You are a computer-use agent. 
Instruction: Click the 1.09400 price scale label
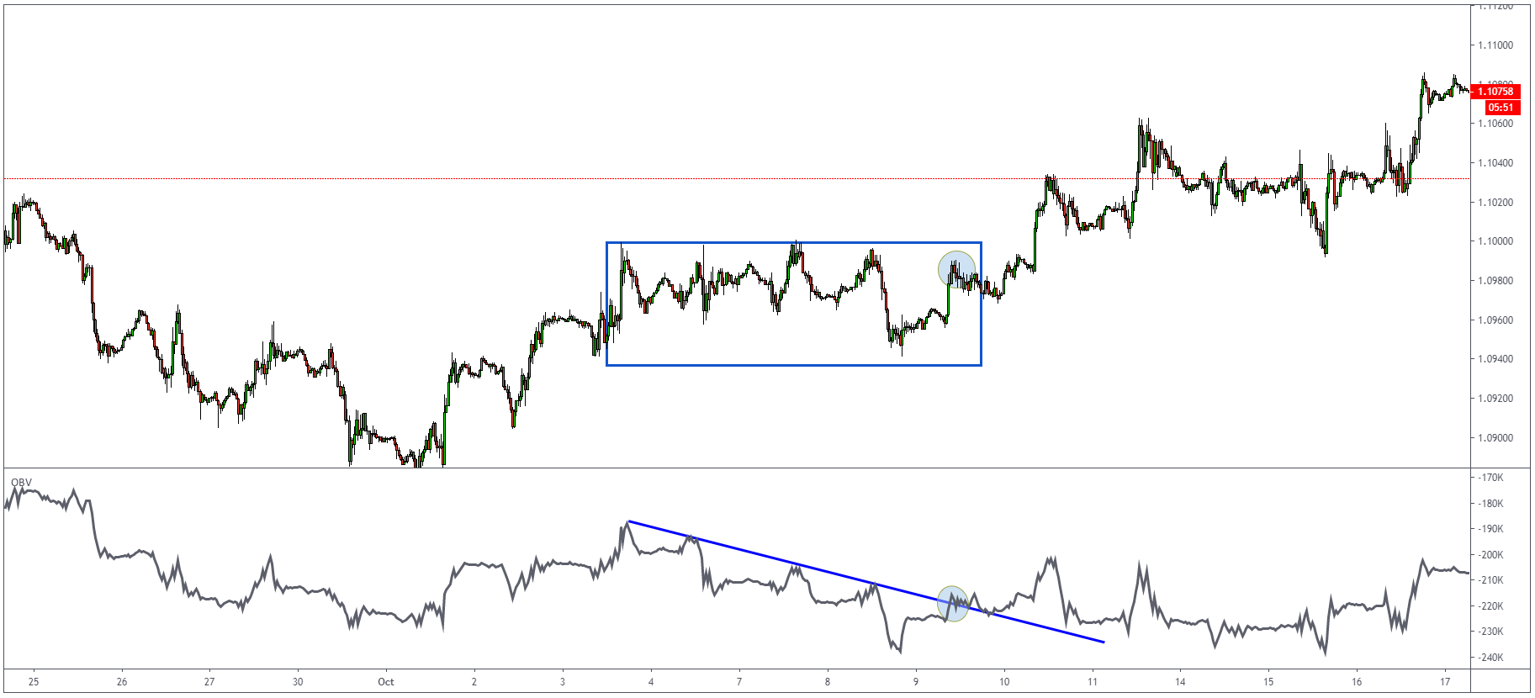(1495, 359)
